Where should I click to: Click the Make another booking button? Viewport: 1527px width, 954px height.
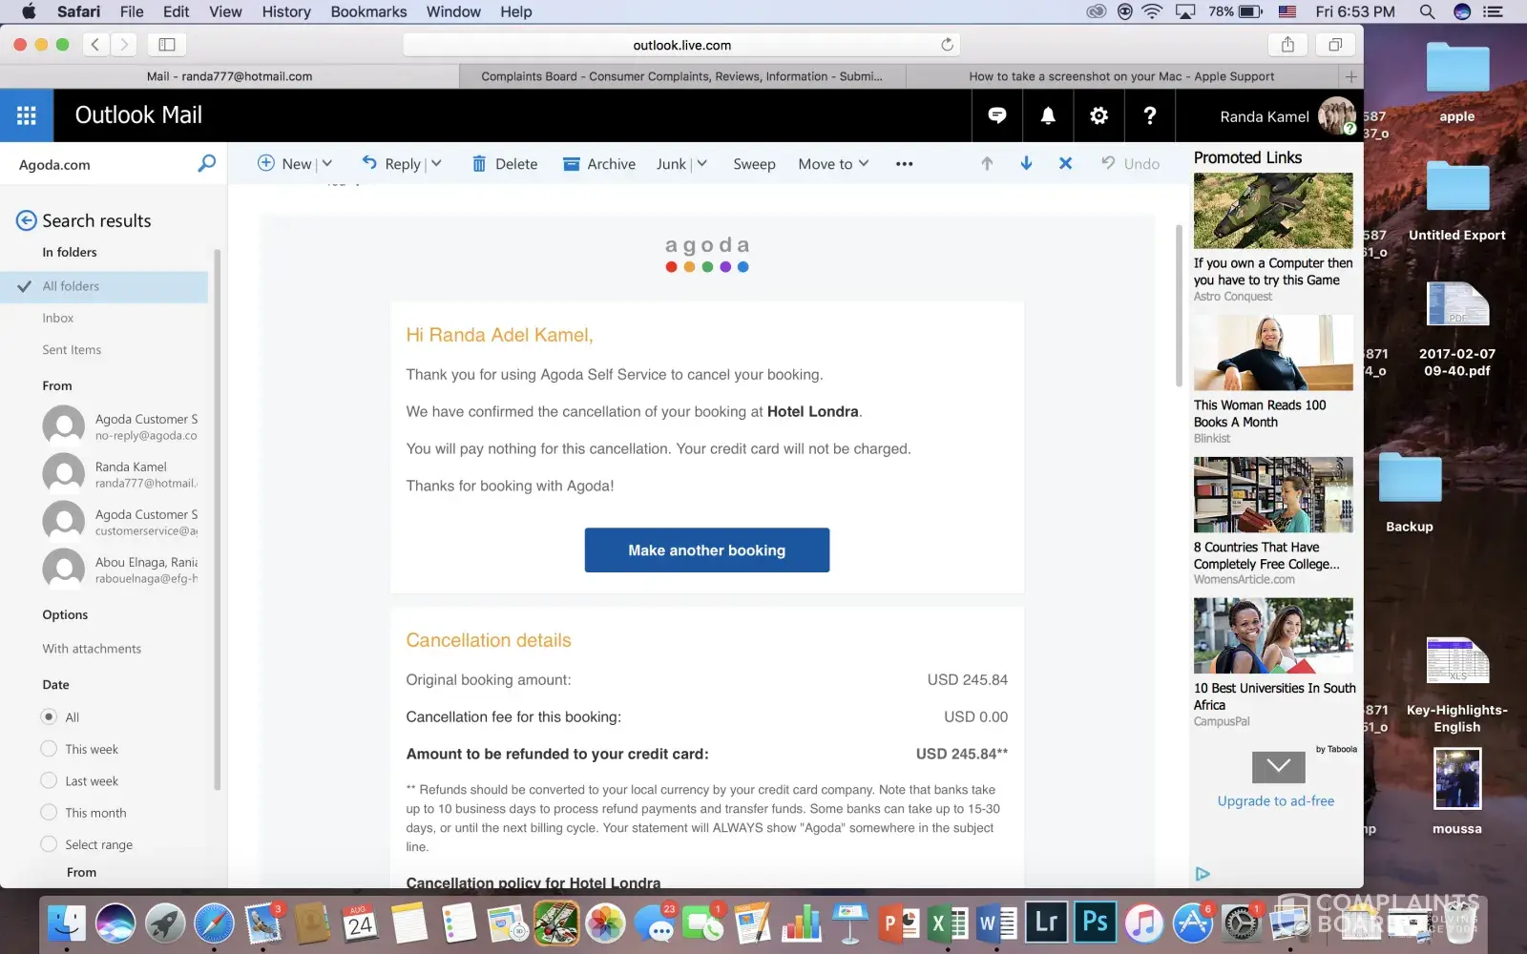point(706,550)
